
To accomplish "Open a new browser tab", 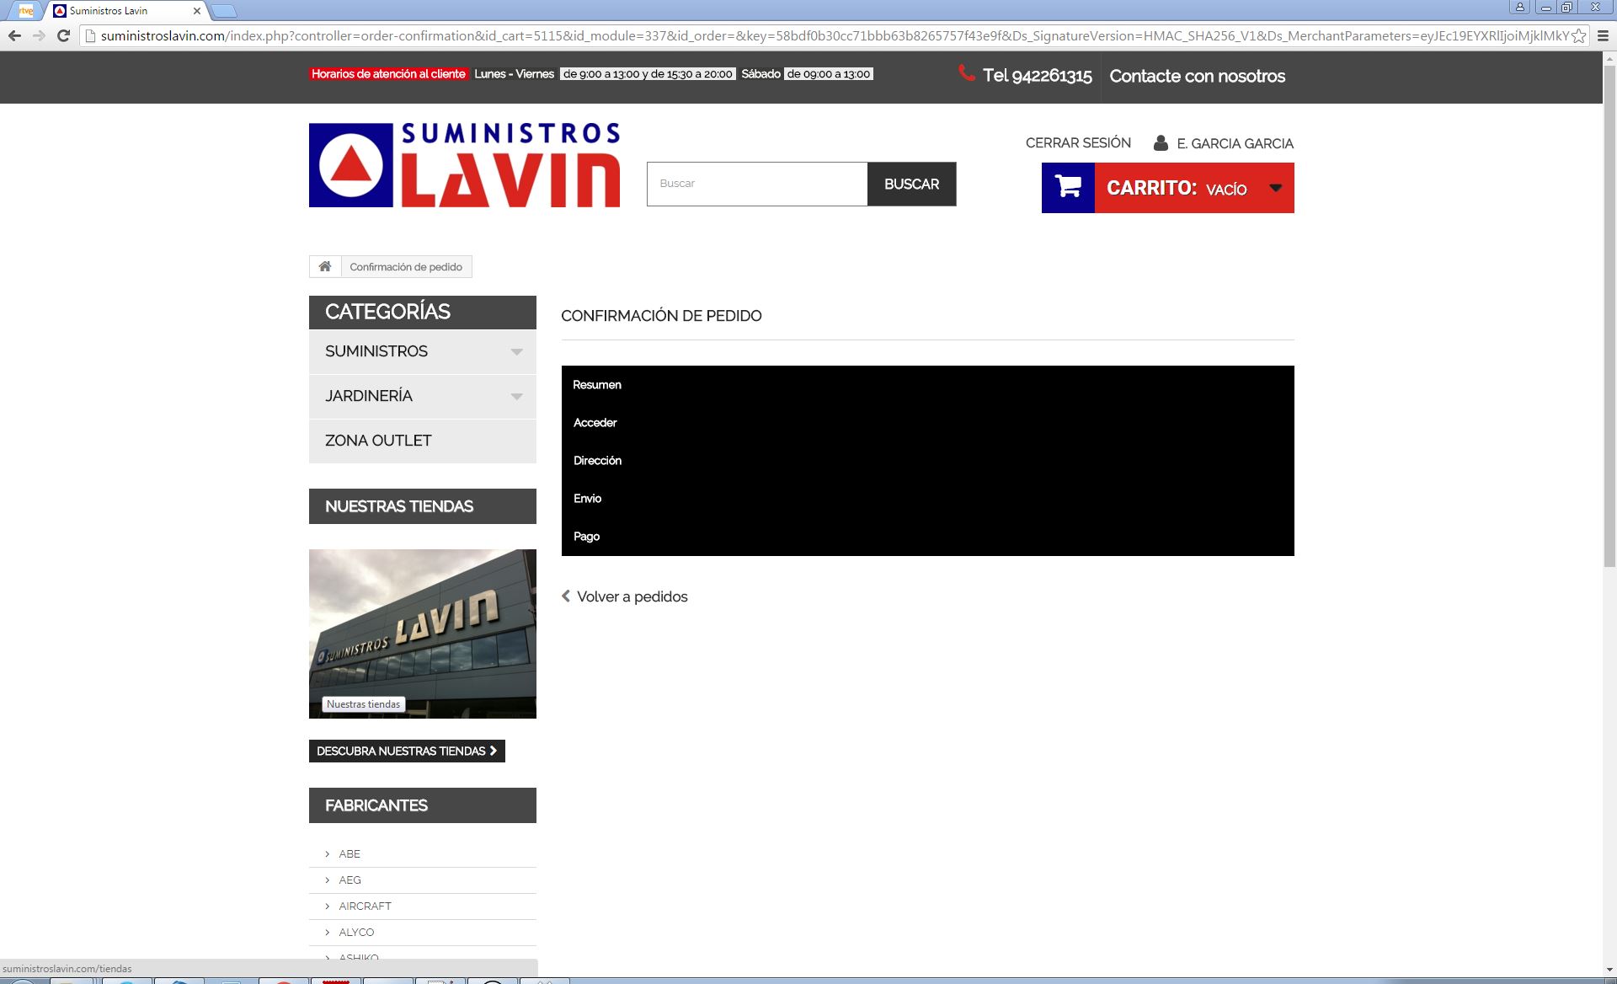I will [223, 11].
